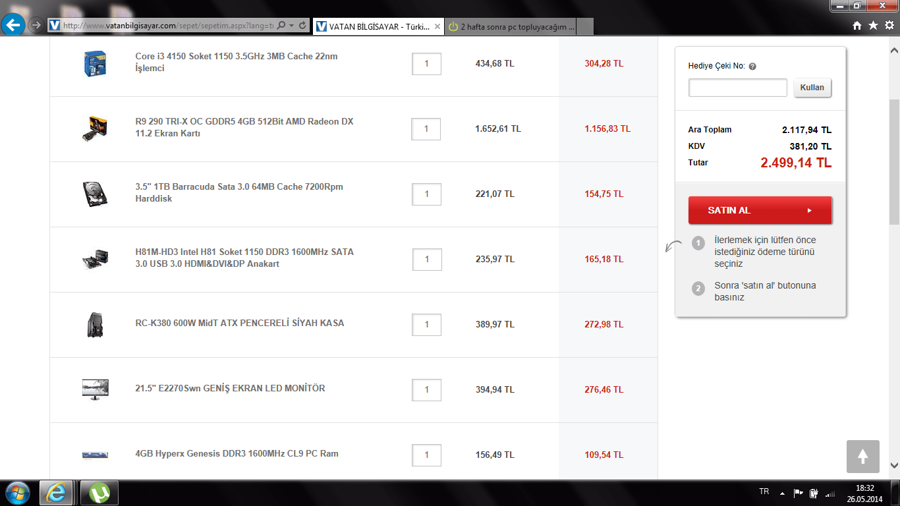Click the KDV value '381,20 TL'
Image resolution: width=900 pixels, height=506 pixels.
(x=811, y=146)
